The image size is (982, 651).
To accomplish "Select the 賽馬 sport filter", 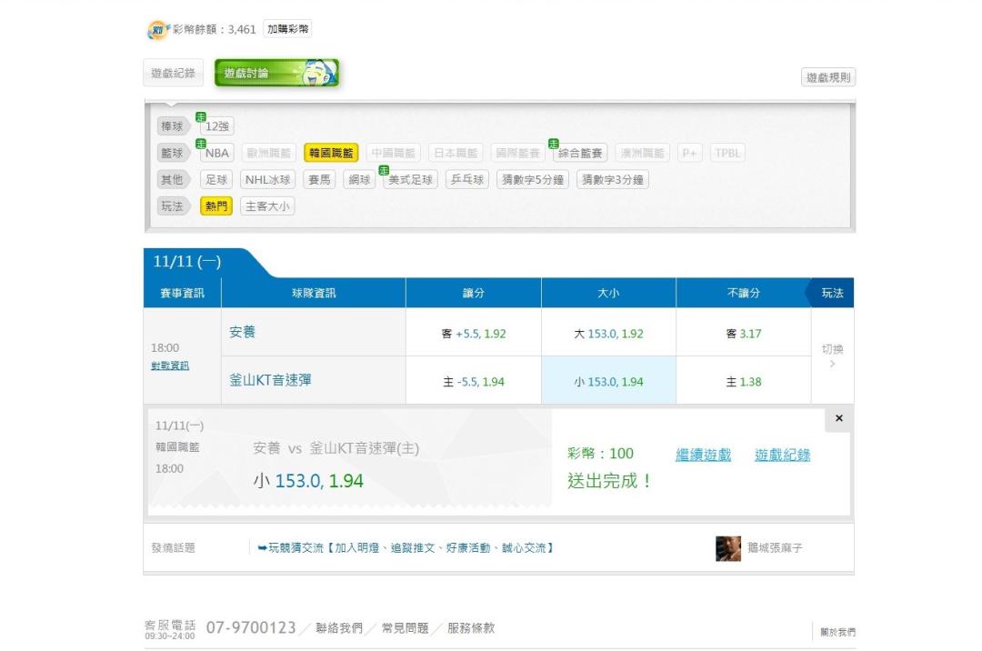I will (319, 180).
